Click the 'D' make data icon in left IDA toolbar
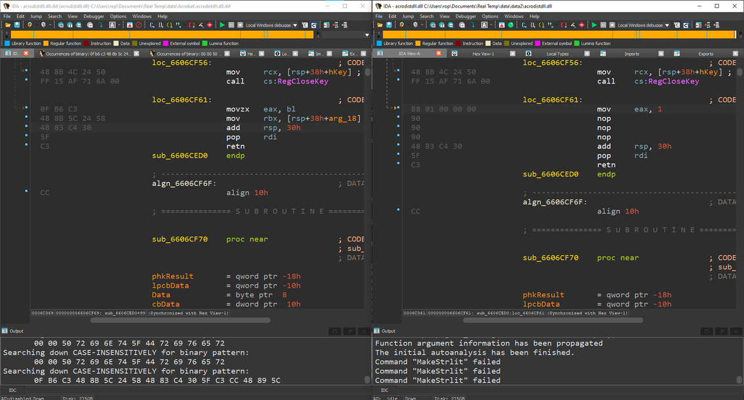 click(x=160, y=25)
